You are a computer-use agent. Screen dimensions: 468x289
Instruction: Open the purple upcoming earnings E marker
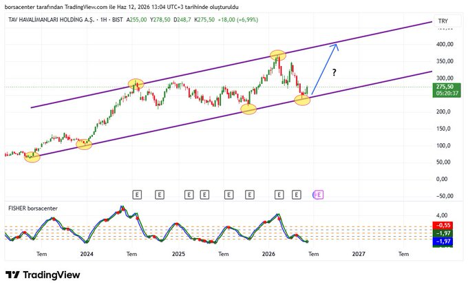click(319, 195)
